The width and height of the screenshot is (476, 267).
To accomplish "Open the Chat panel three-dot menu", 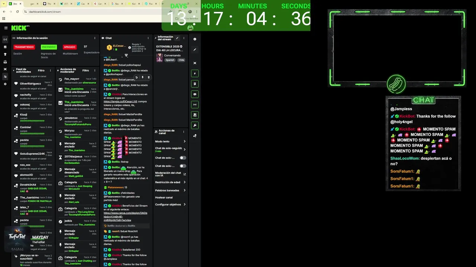I will [x=148, y=38].
